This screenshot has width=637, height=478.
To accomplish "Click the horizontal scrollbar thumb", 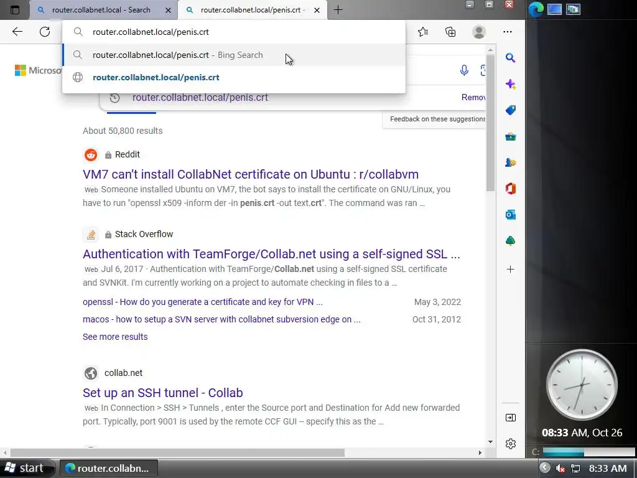I will tap(177, 453).
